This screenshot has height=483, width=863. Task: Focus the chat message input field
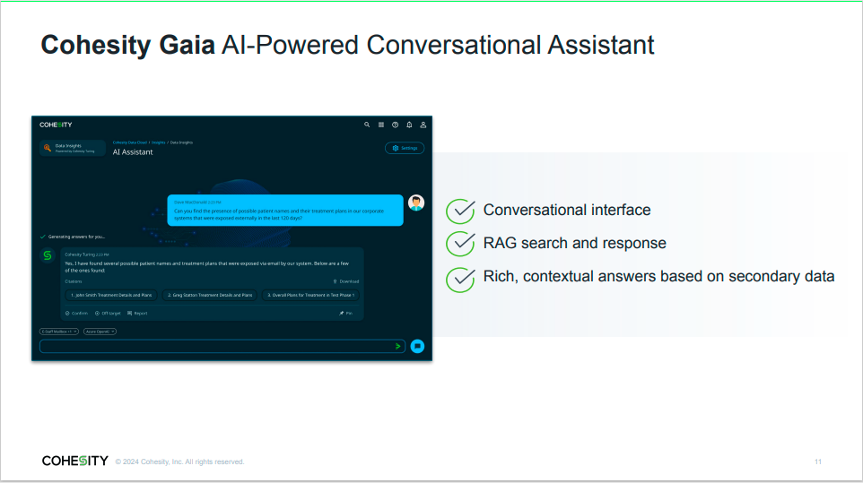click(x=222, y=346)
